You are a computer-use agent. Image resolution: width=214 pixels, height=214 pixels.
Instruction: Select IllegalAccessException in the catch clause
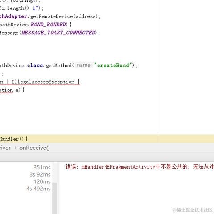pyautogui.click(x=43, y=82)
